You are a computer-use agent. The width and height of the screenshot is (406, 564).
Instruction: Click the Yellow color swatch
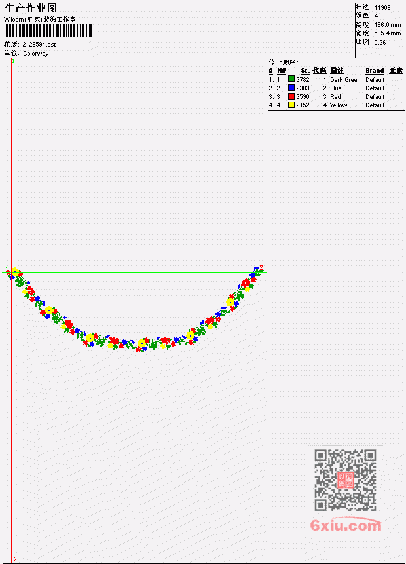click(x=291, y=105)
